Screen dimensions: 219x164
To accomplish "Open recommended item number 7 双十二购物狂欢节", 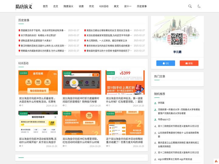I will [178, 152].
